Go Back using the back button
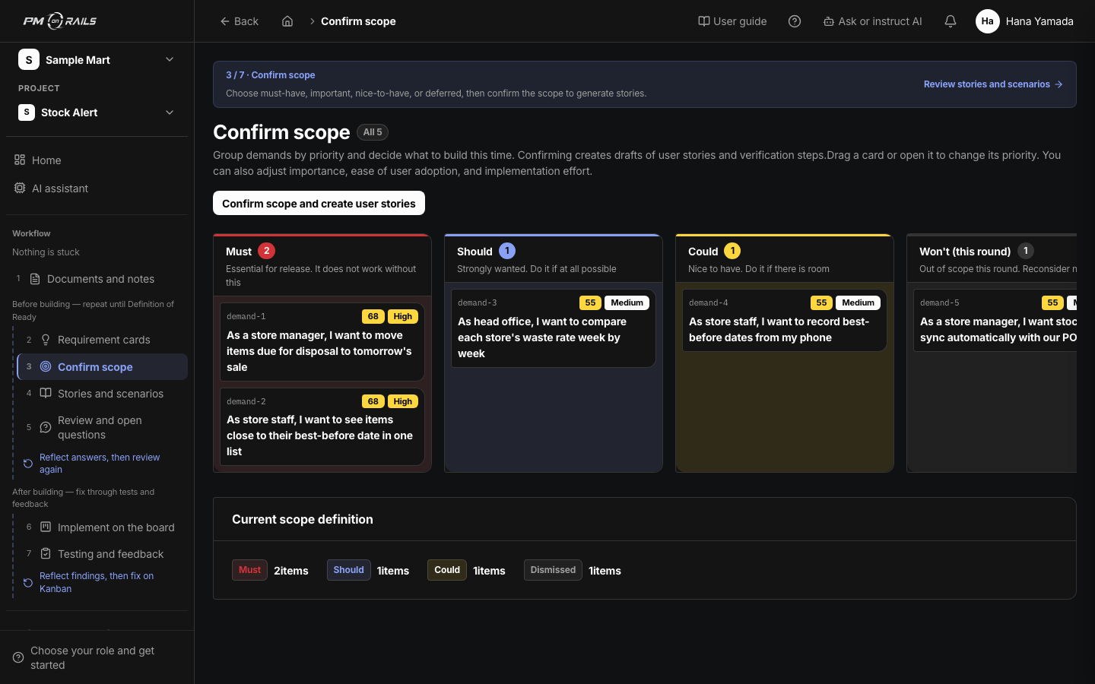Screen dimensions: 1095x684 pyautogui.click(x=240, y=21)
